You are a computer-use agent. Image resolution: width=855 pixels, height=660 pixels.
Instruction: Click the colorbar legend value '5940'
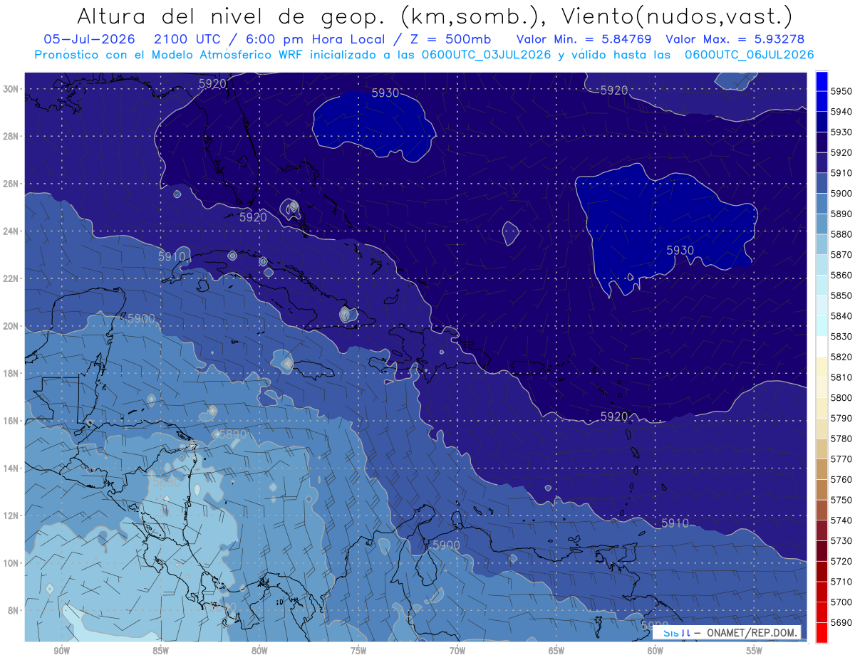841,112
